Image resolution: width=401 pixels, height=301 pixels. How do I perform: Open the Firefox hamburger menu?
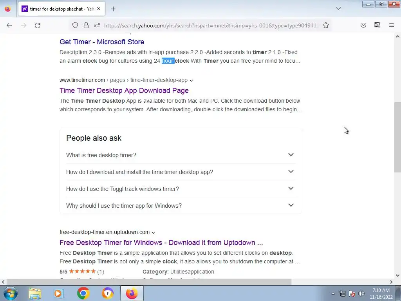pyautogui.click(x=391, y=25)
